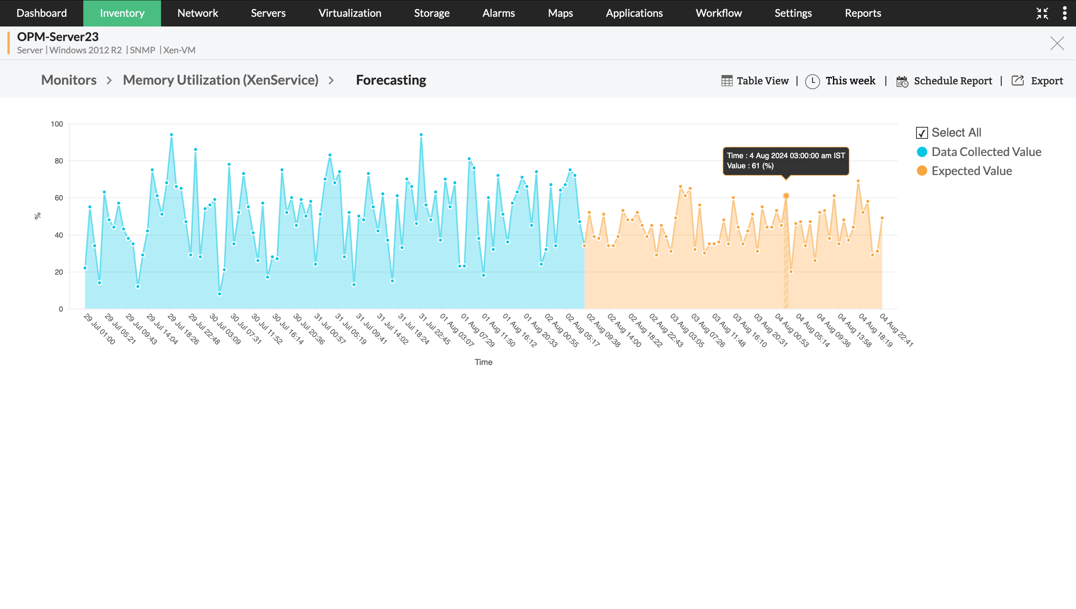Click the orange Expected Value color dot
The height and width of the screenshot is (609, 1076).
point(921,171)
